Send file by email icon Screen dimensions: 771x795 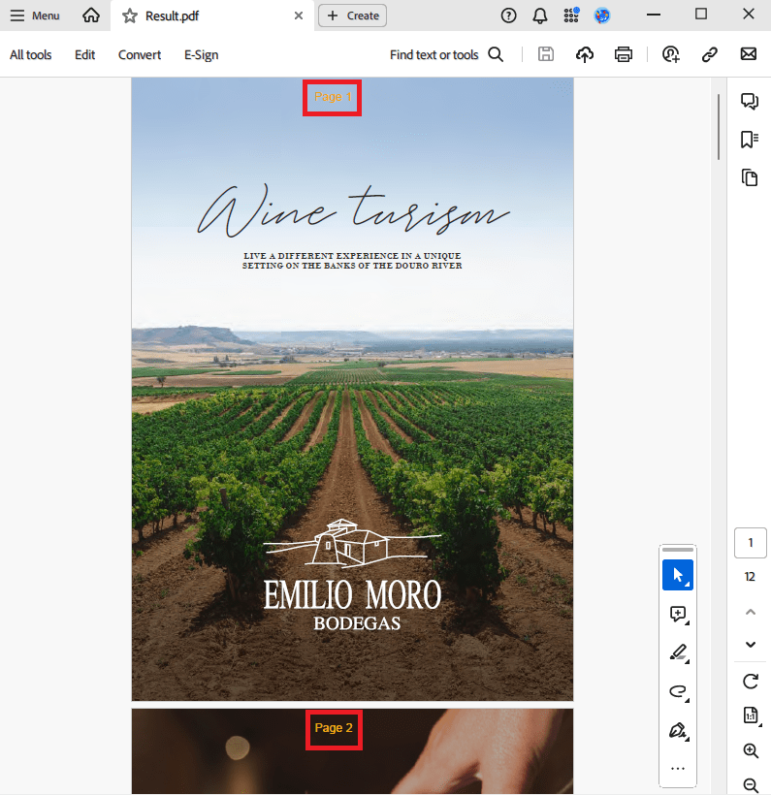[x=749, y=55]
